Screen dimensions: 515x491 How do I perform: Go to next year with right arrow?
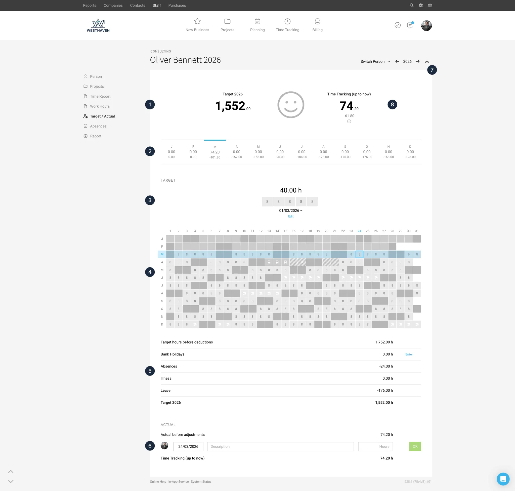(x=418, y=61)
